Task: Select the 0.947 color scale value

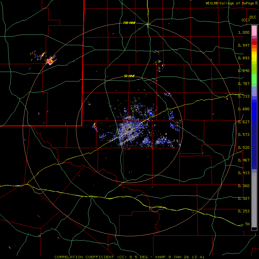Action: click(x=244, y=45)
